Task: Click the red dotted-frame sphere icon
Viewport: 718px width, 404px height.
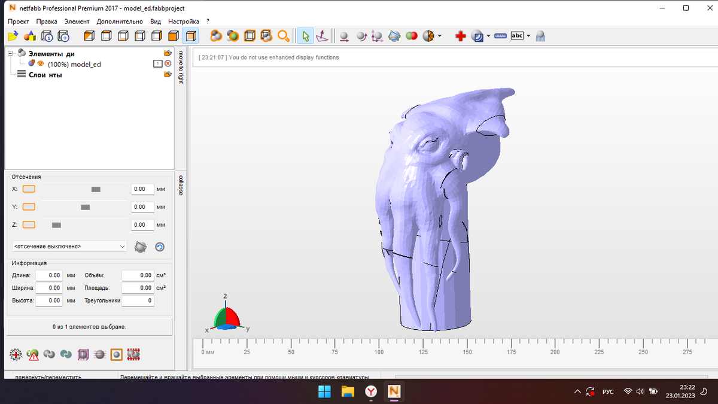Action: point(133,354)
